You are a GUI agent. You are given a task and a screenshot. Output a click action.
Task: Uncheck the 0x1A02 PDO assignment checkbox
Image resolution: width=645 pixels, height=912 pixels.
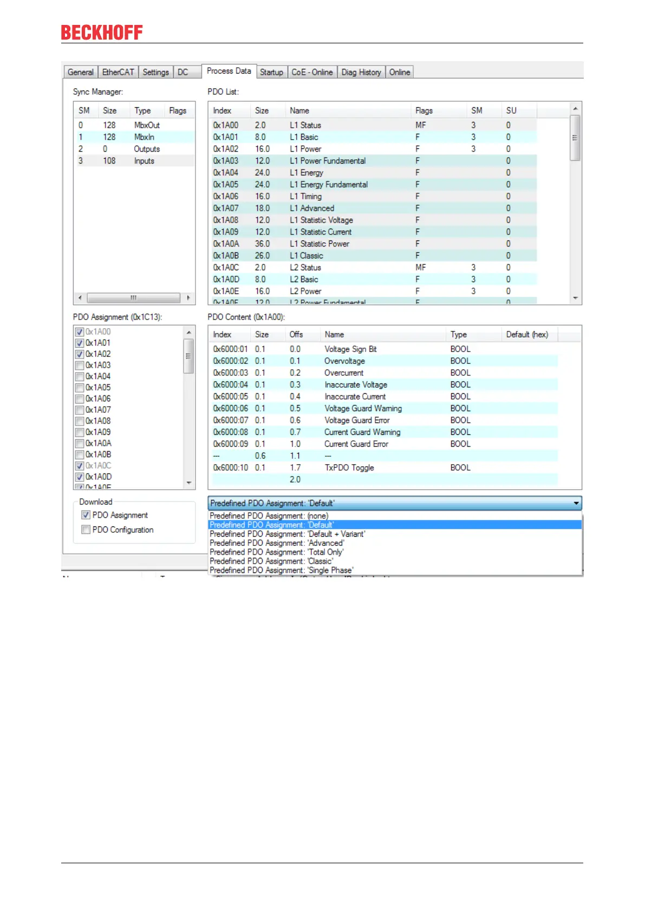tap(80, 354)
